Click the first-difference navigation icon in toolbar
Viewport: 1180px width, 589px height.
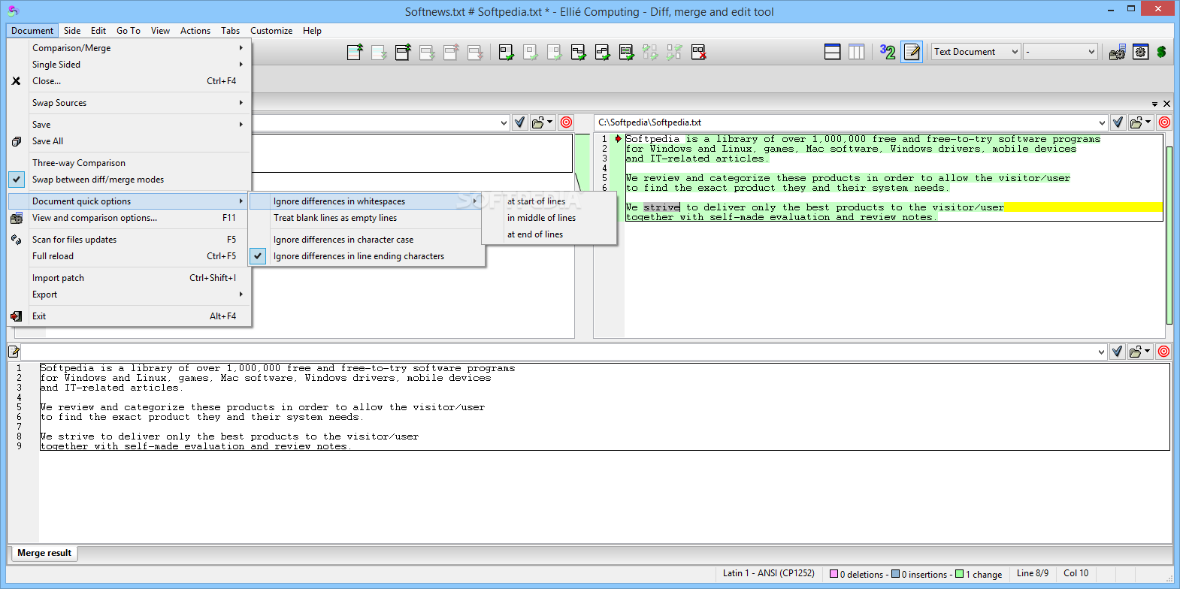355,52
